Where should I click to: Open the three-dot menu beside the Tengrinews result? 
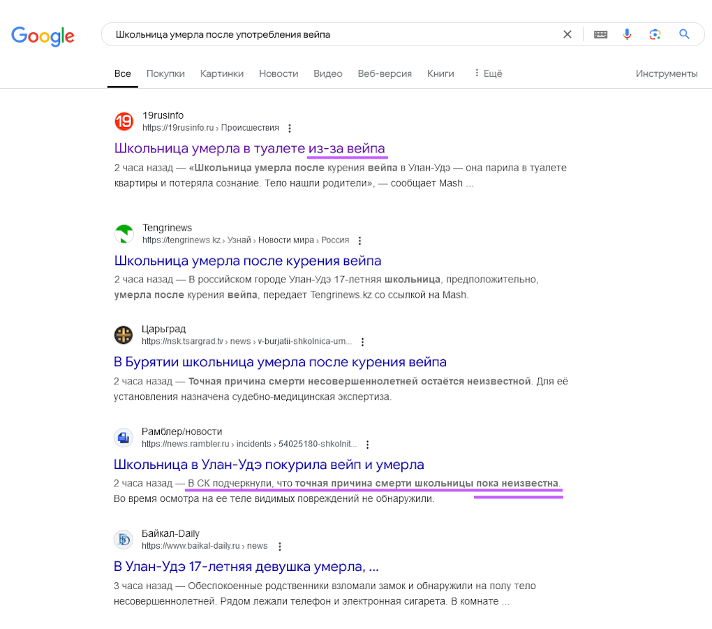tap(359, 240)
